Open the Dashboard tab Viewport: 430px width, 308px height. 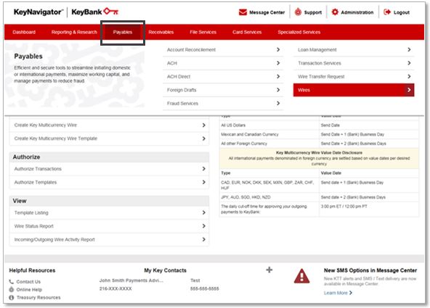pos(24,32)
